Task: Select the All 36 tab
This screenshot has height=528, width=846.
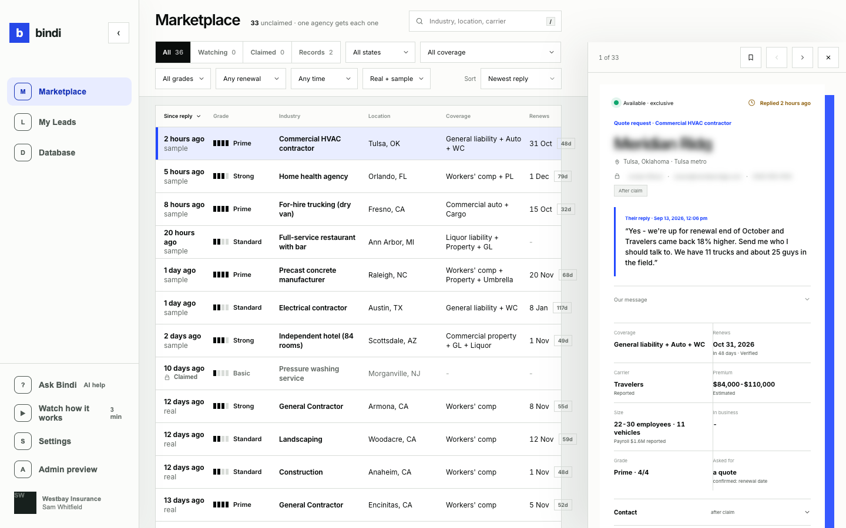Action: click(x=173, y=52)
